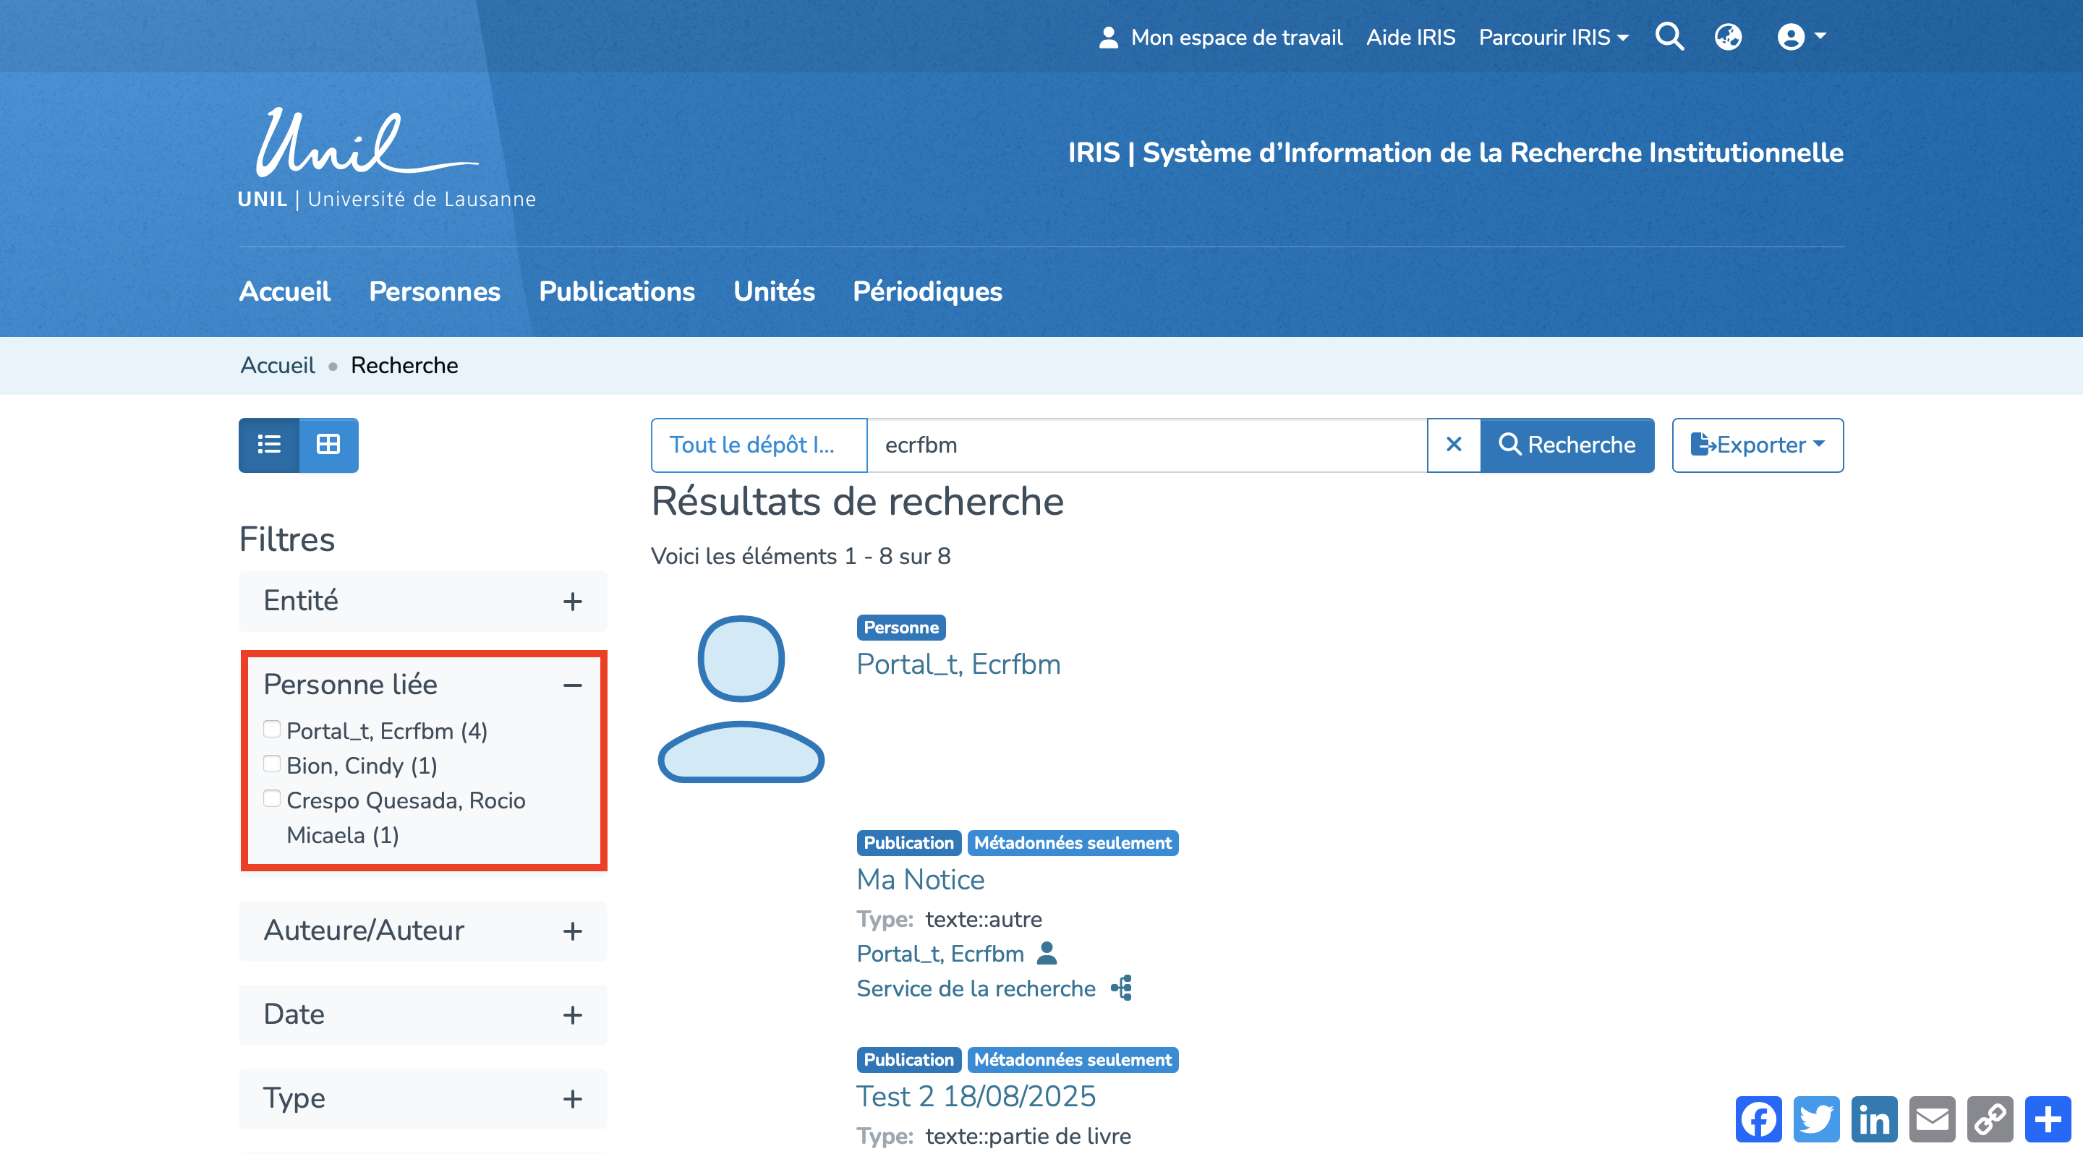Viewport: 2083px width, 1154px height.
Task: Open the Exporter dropdown
Action: pyautogui.click(x=1757, y=445)
